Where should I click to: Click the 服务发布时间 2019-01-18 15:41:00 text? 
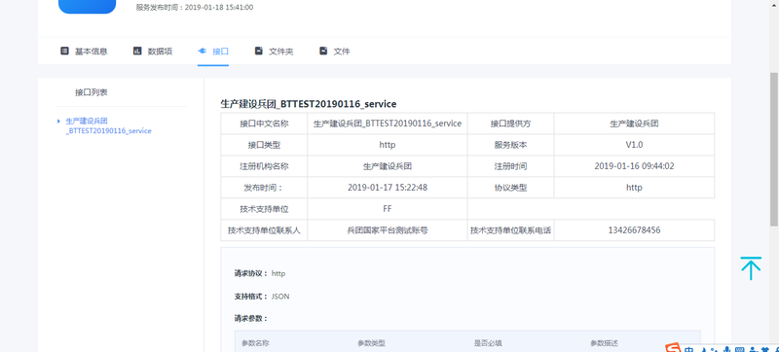pyautogui.click(x=195, y=8)
